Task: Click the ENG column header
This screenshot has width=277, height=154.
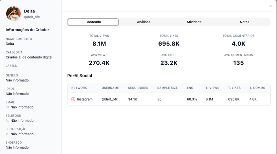Action: pos(190,88)
